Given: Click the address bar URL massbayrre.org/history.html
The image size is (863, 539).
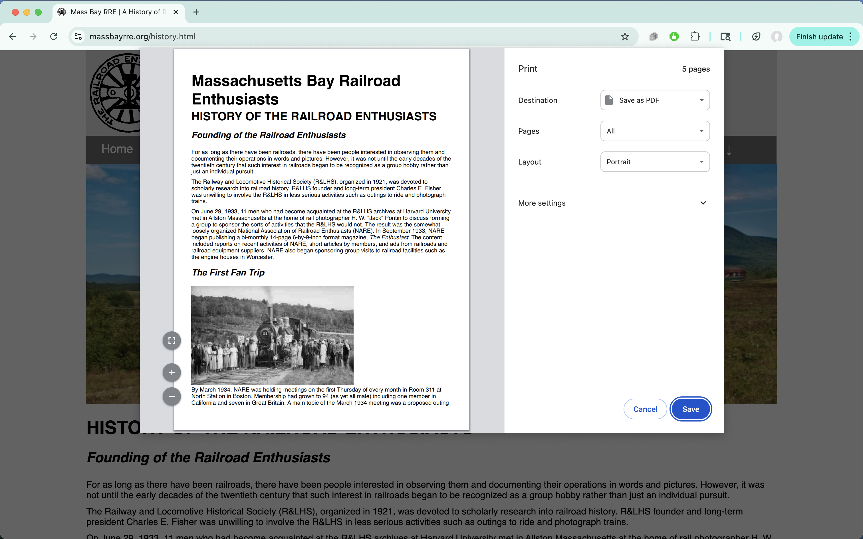Looking at the screenshot, I should [142, 37].
